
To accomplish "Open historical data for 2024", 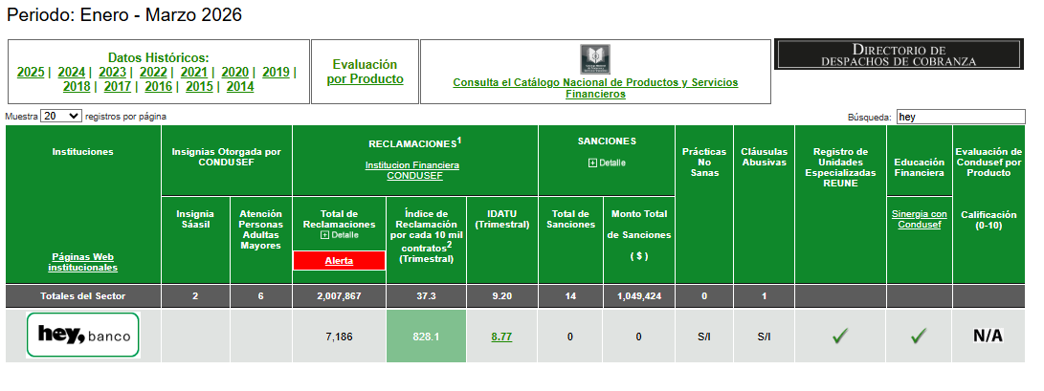I will [71, 72].
